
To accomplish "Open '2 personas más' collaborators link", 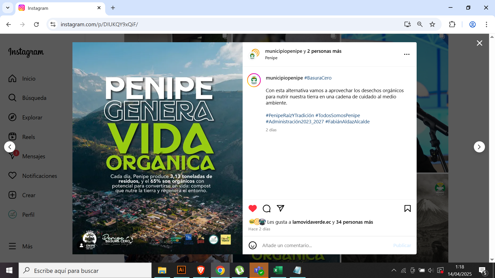I will point(324,51).
